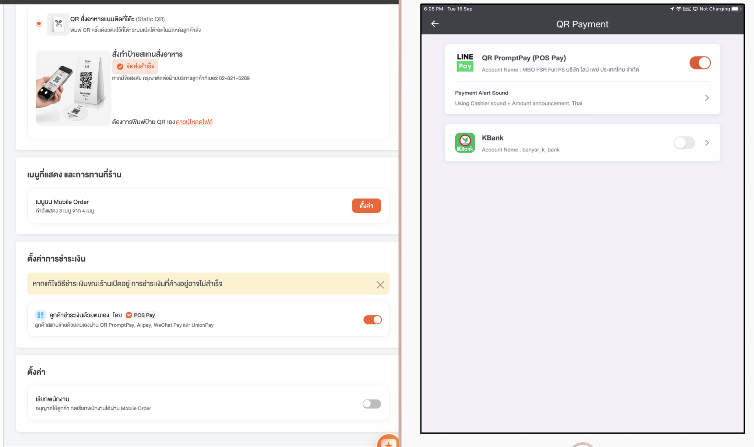Click the "ตั้งค่าการชำระเงิน" section heading
The width and height of the screenshot is (754, 447).
tap(56, 258)
